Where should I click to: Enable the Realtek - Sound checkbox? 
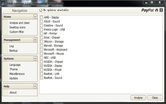pyautogui.click(x=41, y=78)
